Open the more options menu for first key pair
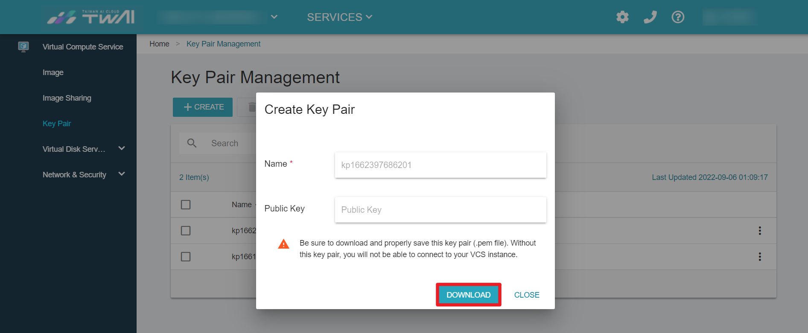Viewport: 808px width, 333px height. point(760,231)
